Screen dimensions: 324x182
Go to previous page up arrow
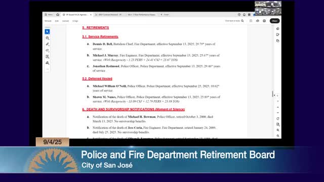click(x=278, y=107)
